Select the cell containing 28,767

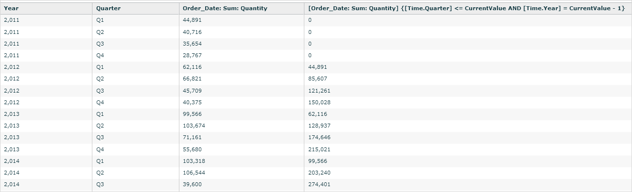[x=242, y=55]
